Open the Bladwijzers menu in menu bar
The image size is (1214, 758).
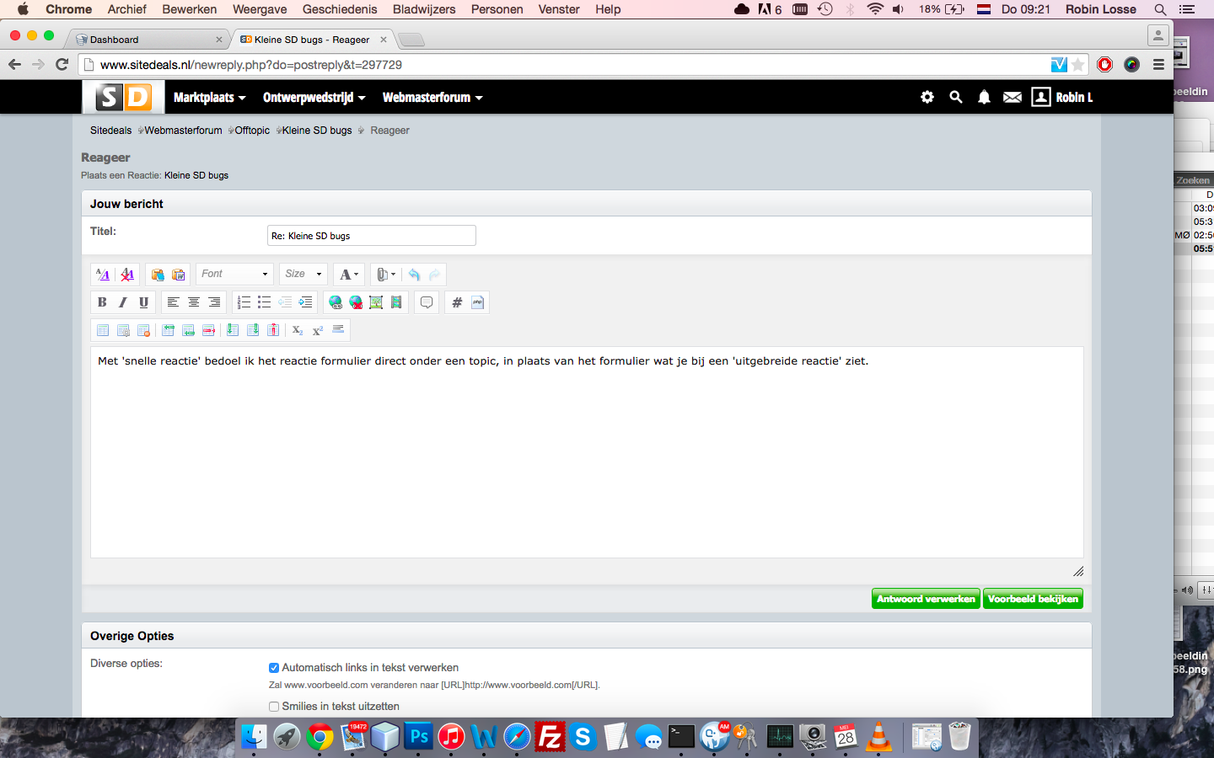click(x=424, y=9)
